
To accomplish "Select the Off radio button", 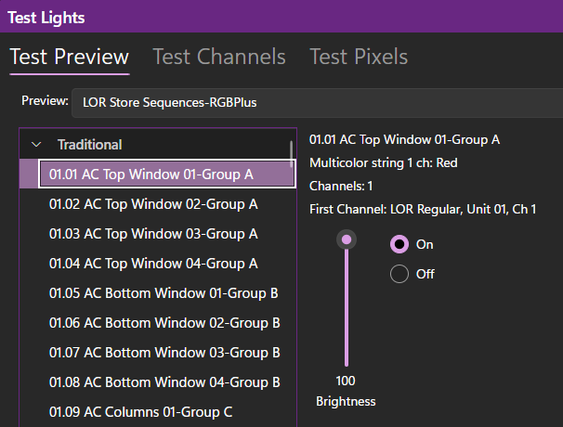I will [x=399, y=274].
